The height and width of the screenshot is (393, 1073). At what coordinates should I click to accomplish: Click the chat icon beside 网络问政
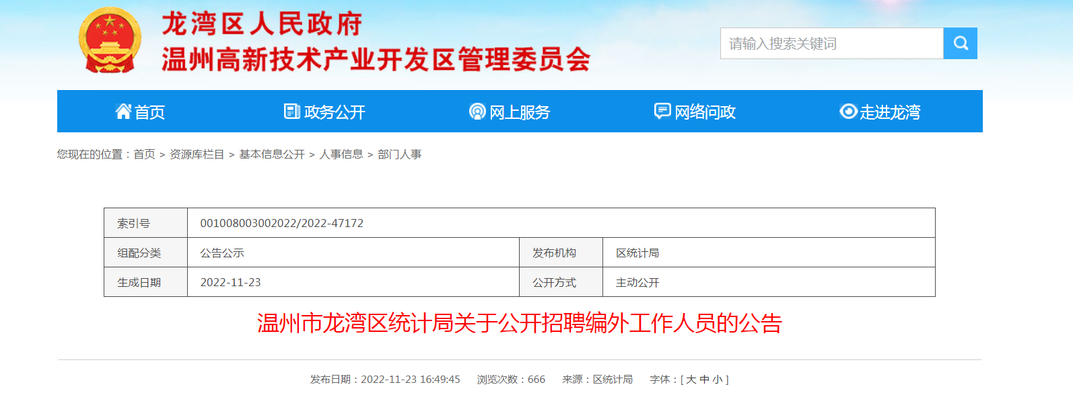pyautogui.click(x=662, y=111)
